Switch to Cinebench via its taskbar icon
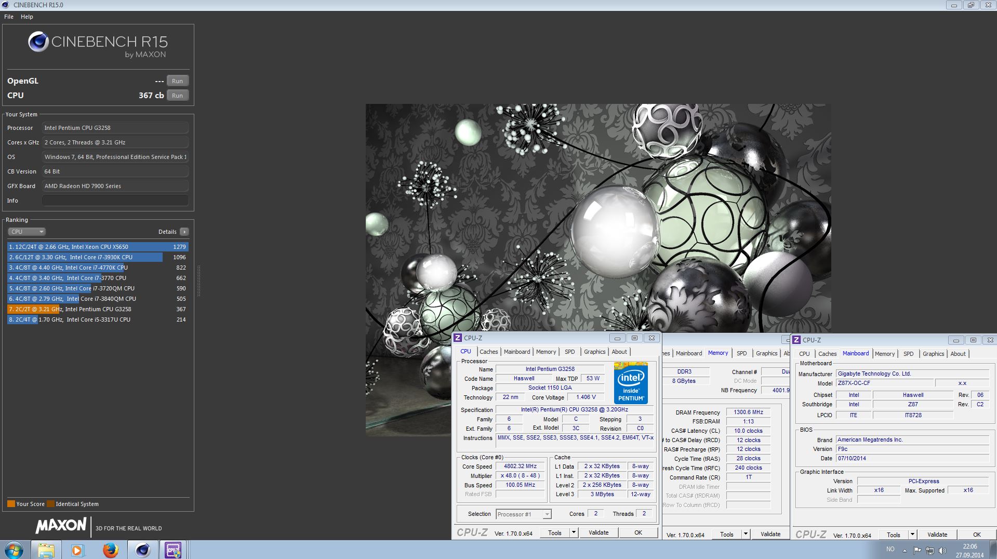This screenshot has width=997, height=559. point(142,550)
